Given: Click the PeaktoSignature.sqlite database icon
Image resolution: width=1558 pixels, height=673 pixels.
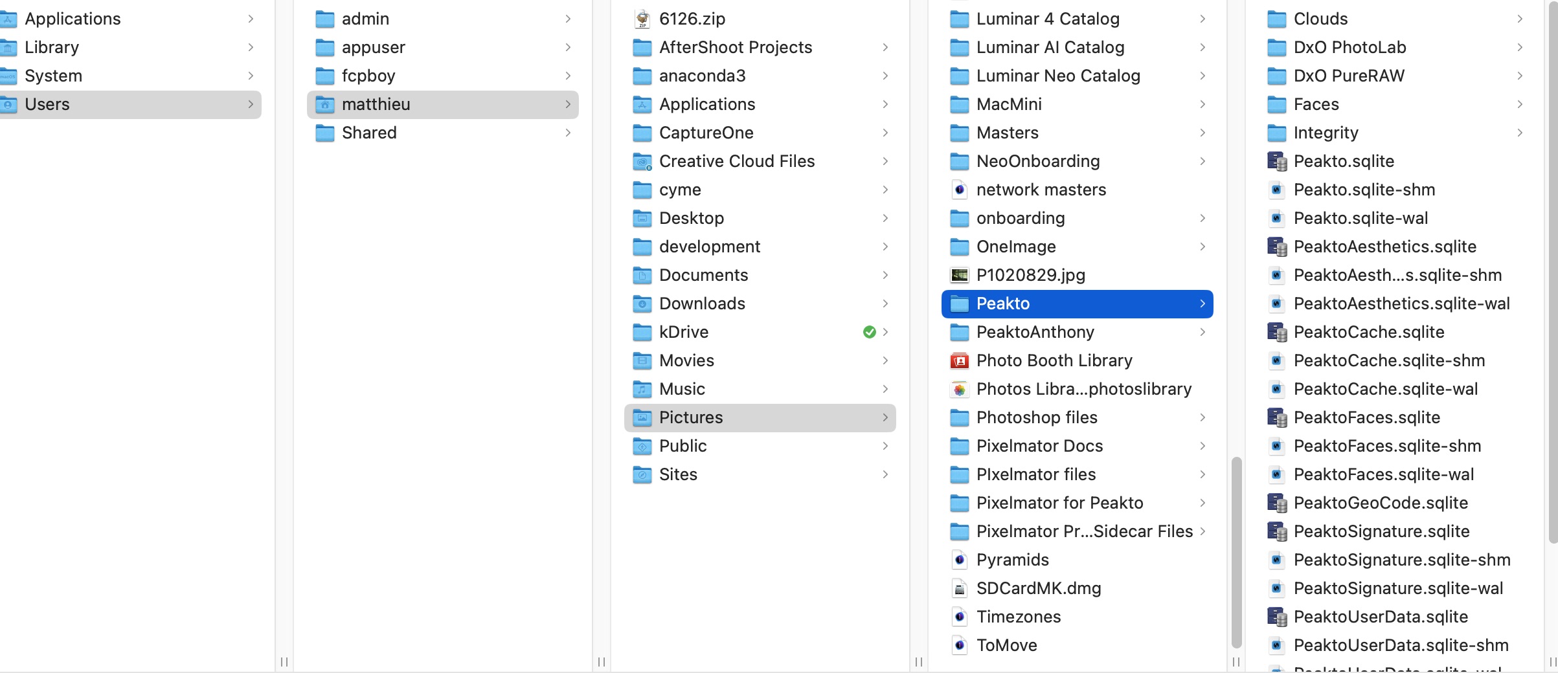Looking at the screenshot, I should [x=1276, y=531].
